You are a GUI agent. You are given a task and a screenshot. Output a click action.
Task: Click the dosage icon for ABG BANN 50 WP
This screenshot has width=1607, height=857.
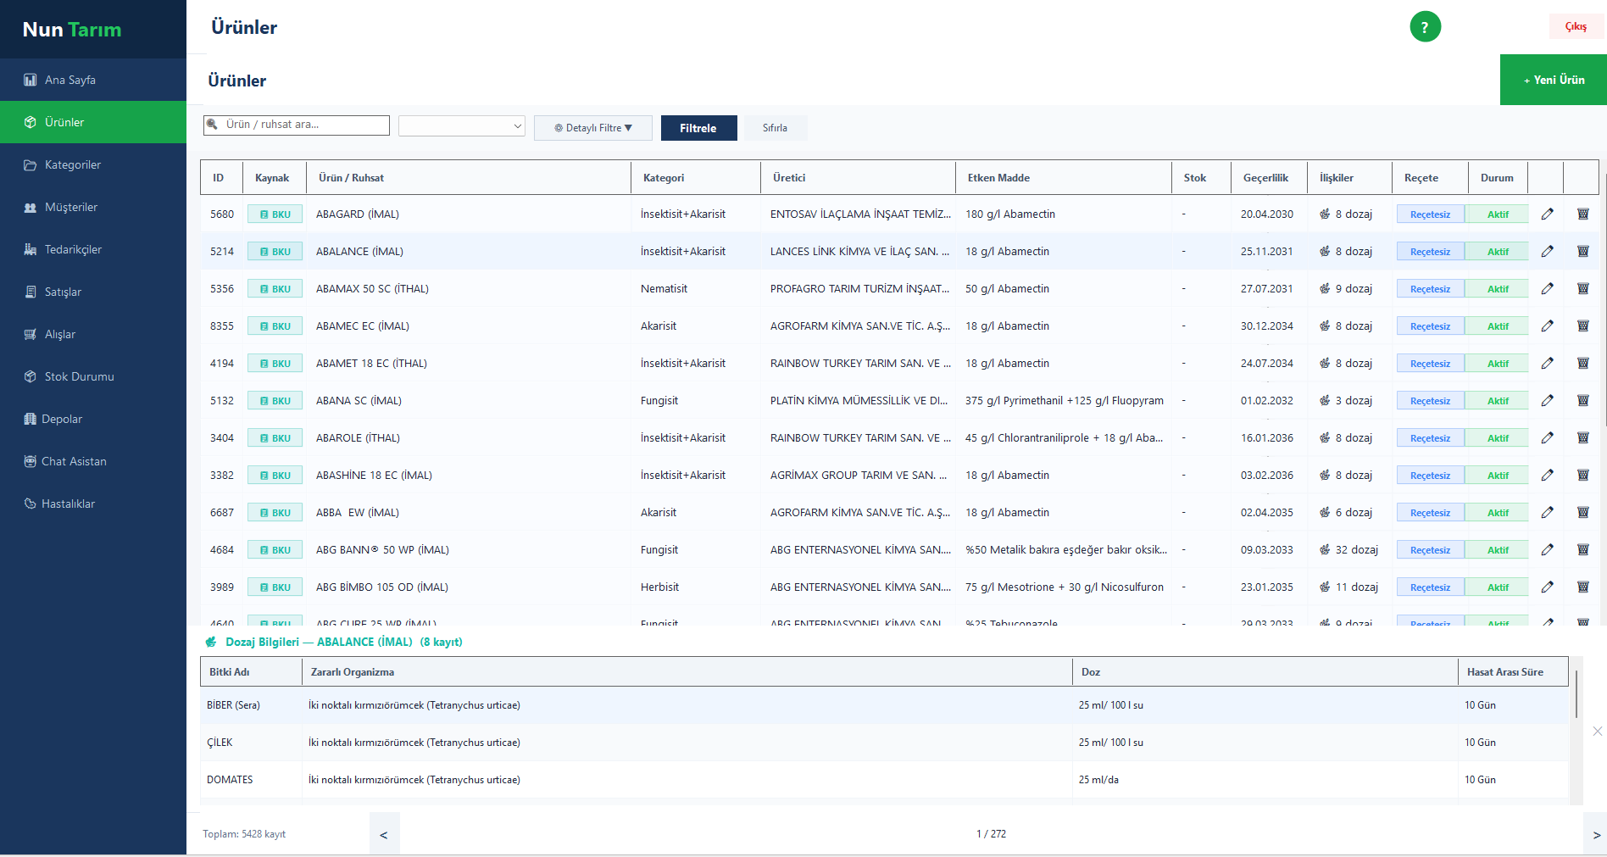click(x=1325, y=550)
